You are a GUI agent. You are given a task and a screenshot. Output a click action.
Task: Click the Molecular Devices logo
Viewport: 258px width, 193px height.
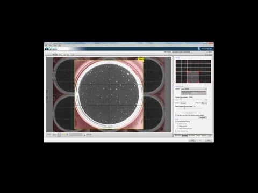51,49
